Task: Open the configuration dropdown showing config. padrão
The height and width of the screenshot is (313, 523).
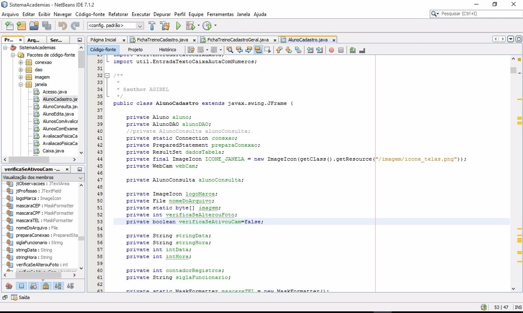Action: [139, 25]
